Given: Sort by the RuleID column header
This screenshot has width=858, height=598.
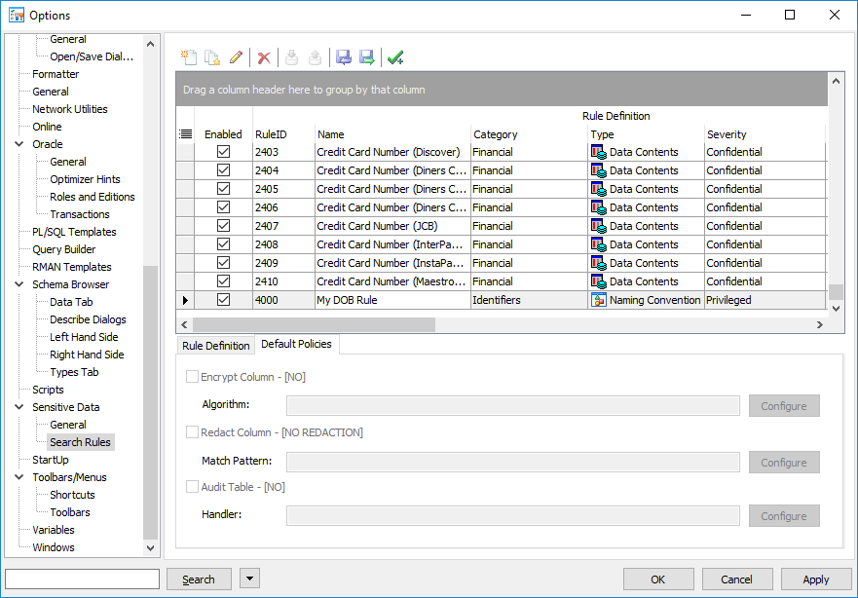Looking at the screenshot, I should (283, 134).
